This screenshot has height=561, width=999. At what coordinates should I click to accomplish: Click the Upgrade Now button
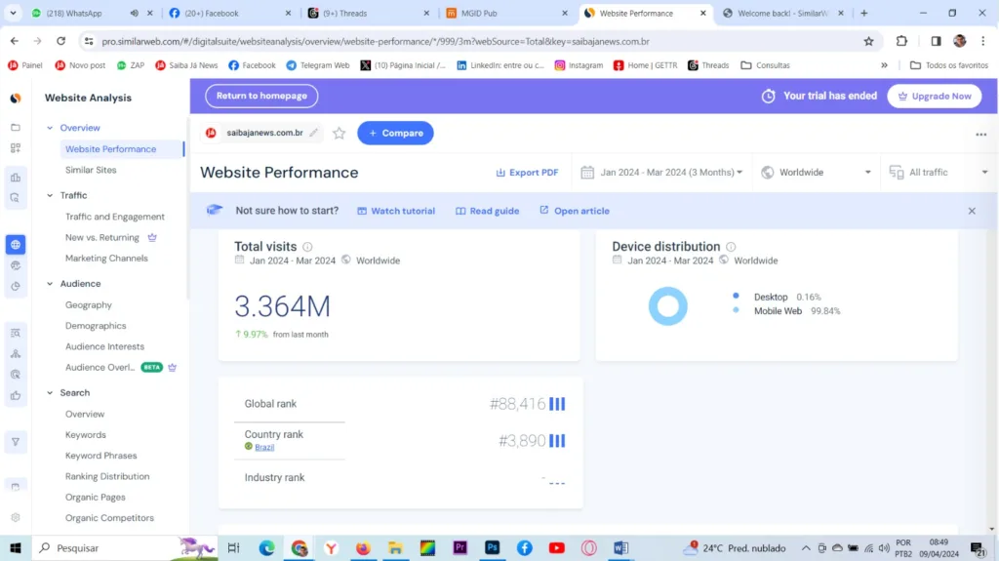[934, 97]
